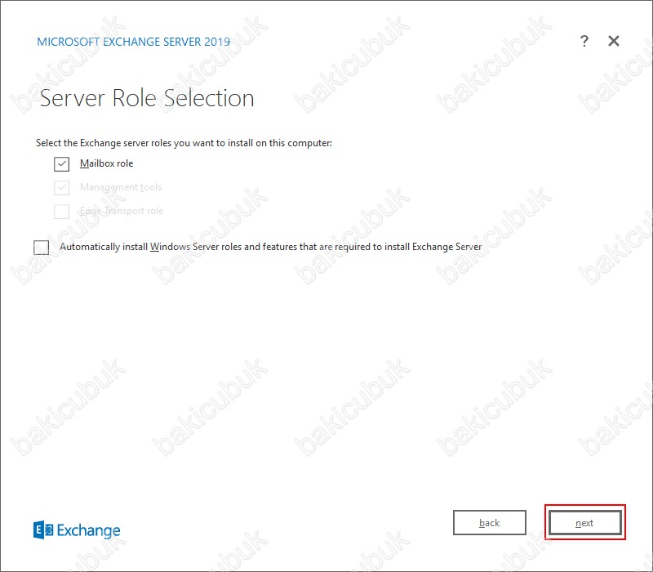The width and height of the screenshot is (653, 572).
Task: Open the help question mark icon
Action: pos(584,41)
